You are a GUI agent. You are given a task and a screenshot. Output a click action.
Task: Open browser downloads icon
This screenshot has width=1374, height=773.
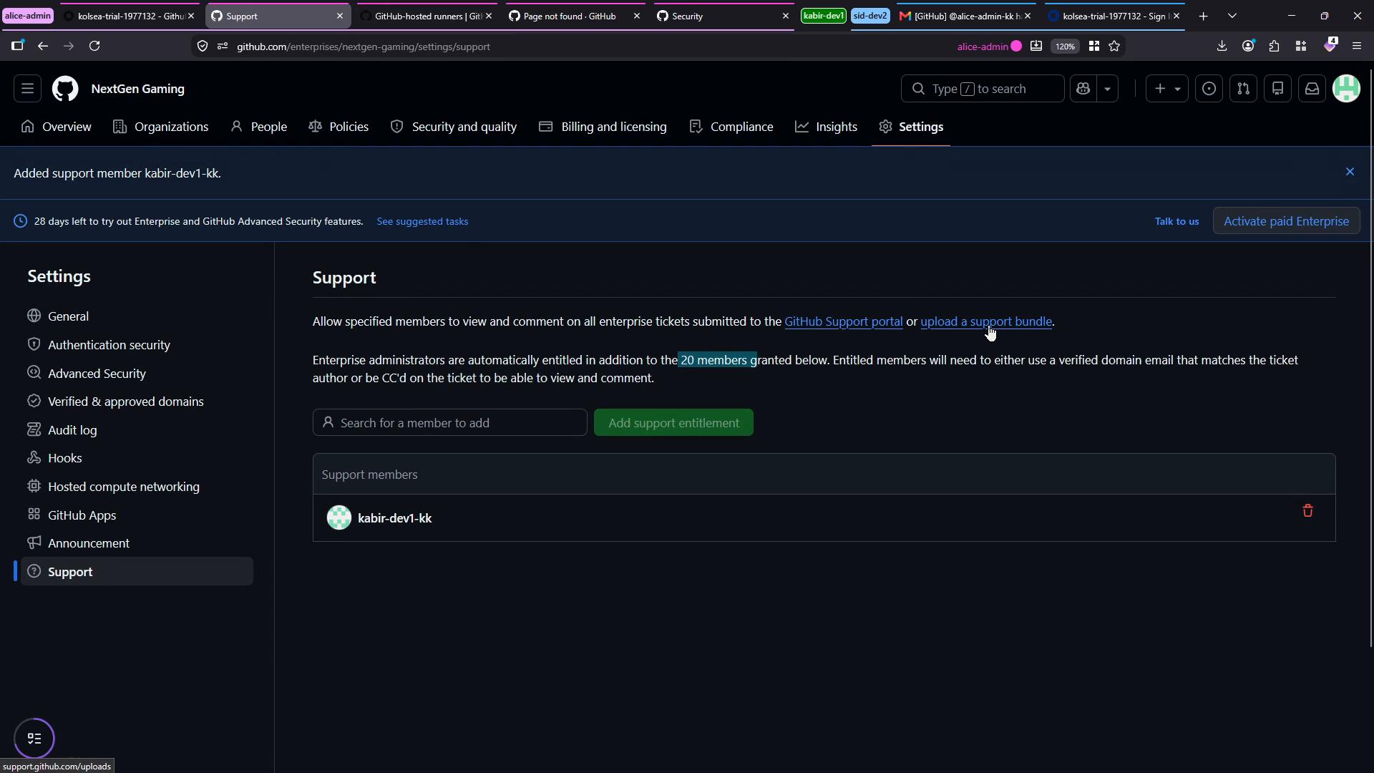pyautogui.click(x=1222, y=46)
